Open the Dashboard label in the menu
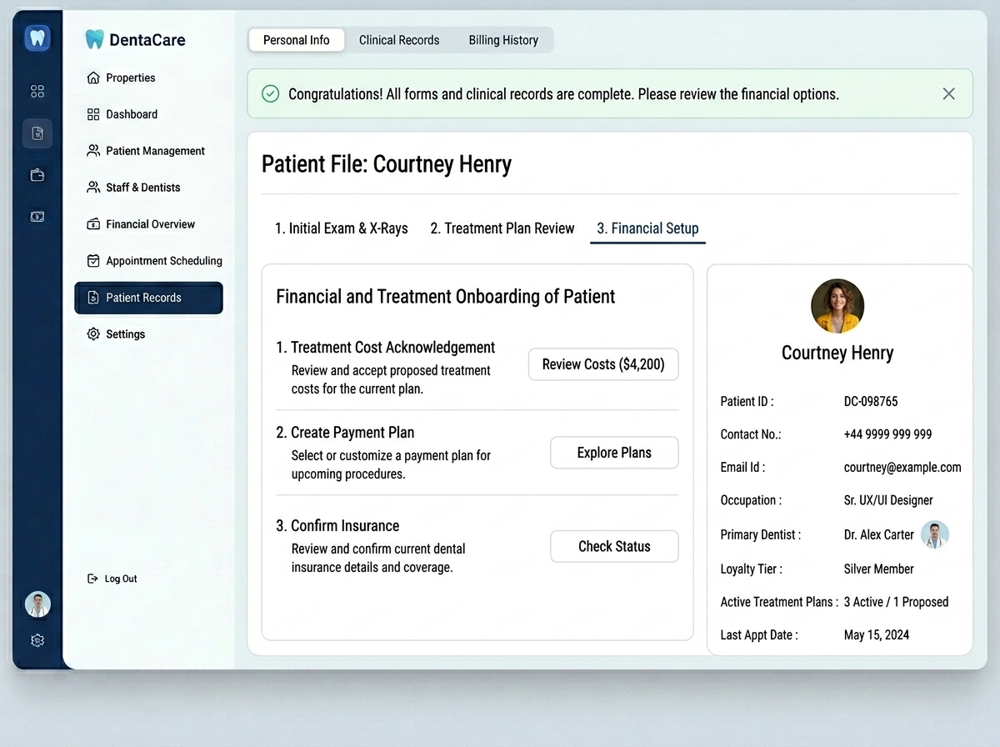This screenshot has height=747, width=1000. (132, 114)
